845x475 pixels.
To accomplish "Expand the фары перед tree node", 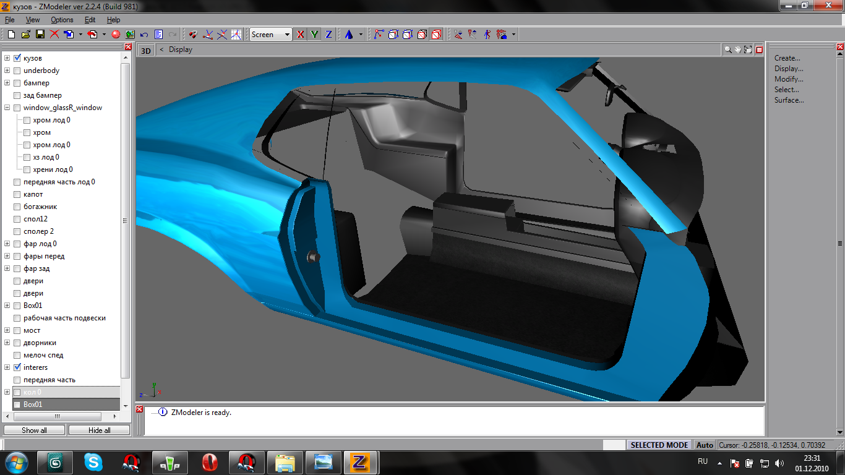I will pyautogui.click(x=7, y=256).
